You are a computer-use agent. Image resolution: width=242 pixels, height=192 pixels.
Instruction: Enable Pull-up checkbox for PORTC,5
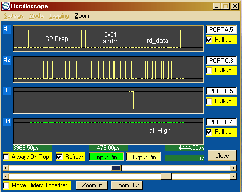pos(209,101)
